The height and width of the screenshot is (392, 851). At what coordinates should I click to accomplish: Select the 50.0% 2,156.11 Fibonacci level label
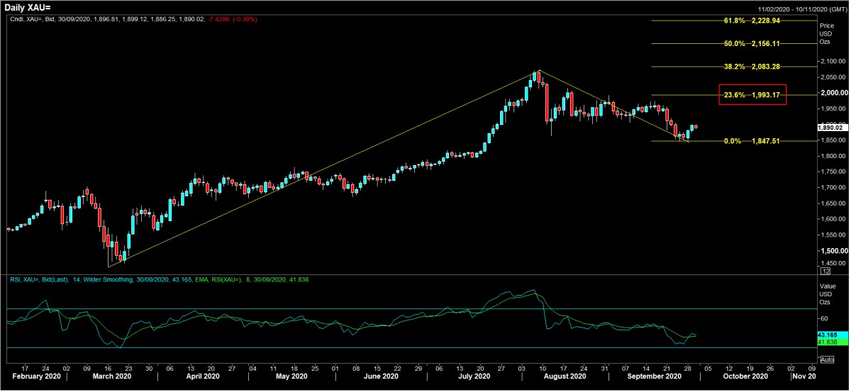pos(752,44)
